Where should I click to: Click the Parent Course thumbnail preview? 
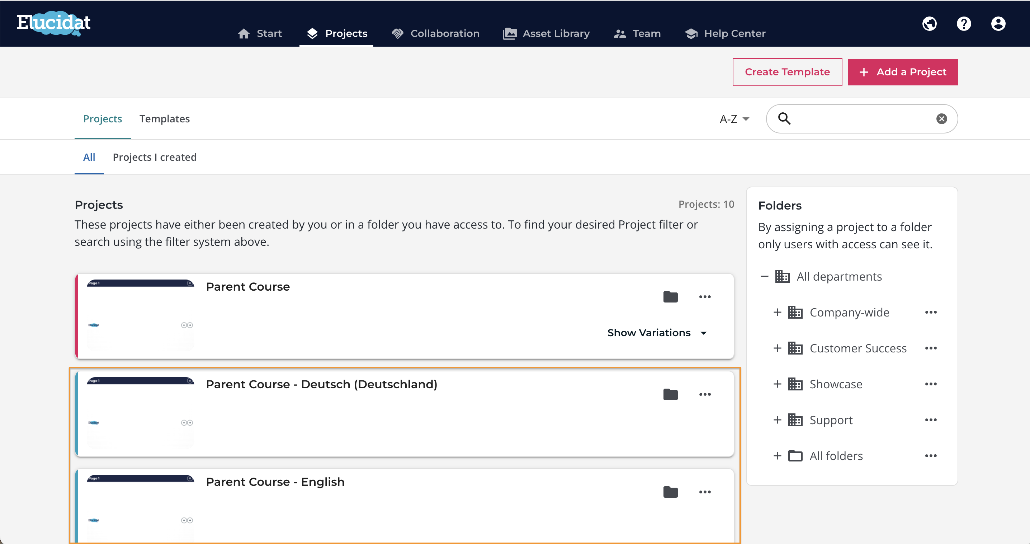140,316
